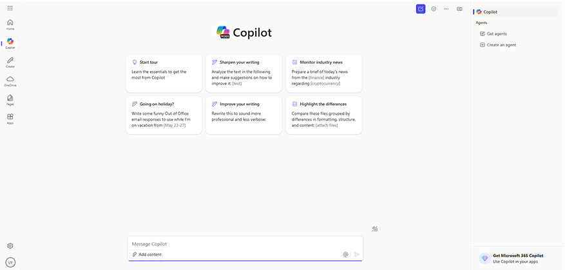This screenshot has width=565, height=270.
Task: Click the diamond icon beside Get Microsoft 365 Copilot
Action: (x=484, y=258)
